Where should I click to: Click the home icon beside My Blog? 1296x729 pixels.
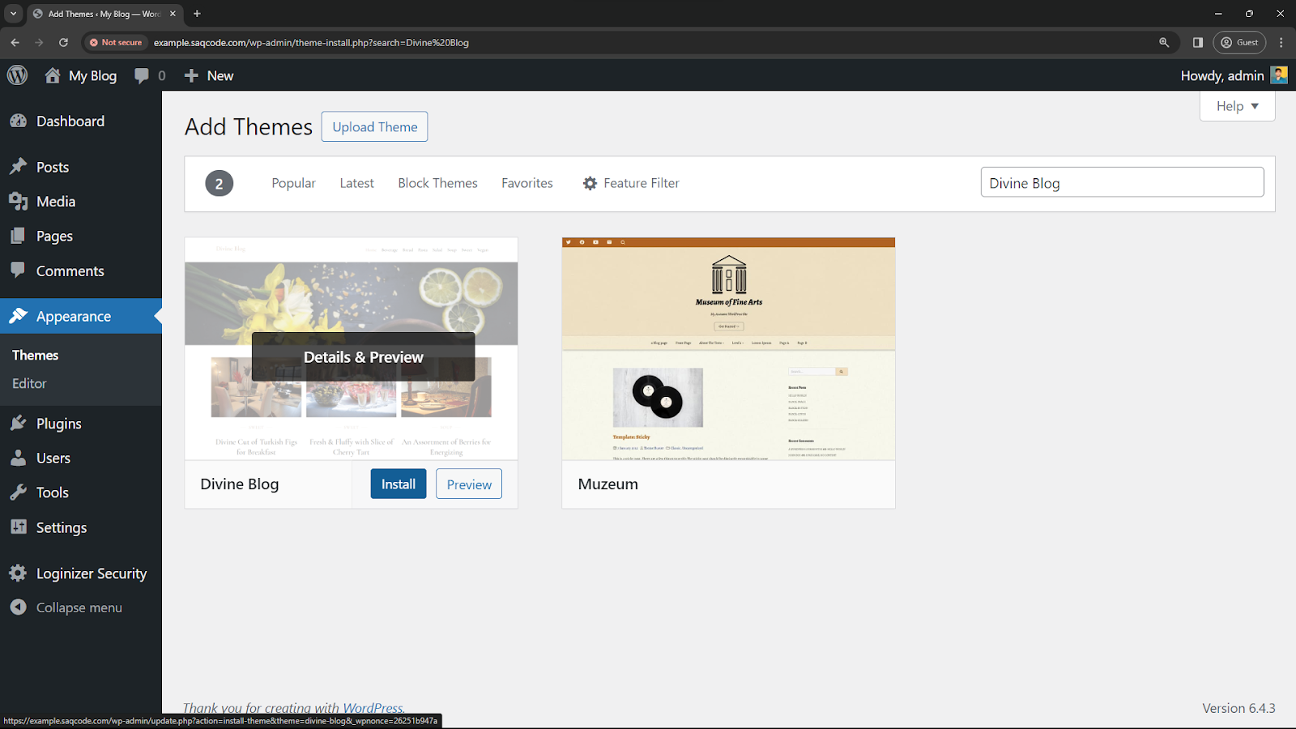[53, 75]
